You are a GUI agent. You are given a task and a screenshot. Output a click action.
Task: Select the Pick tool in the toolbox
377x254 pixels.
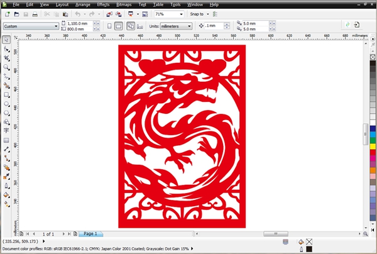pyautogui.click(x=6, y=40)
